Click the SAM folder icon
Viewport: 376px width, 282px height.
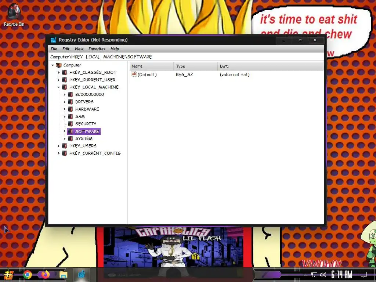(70, 116)
